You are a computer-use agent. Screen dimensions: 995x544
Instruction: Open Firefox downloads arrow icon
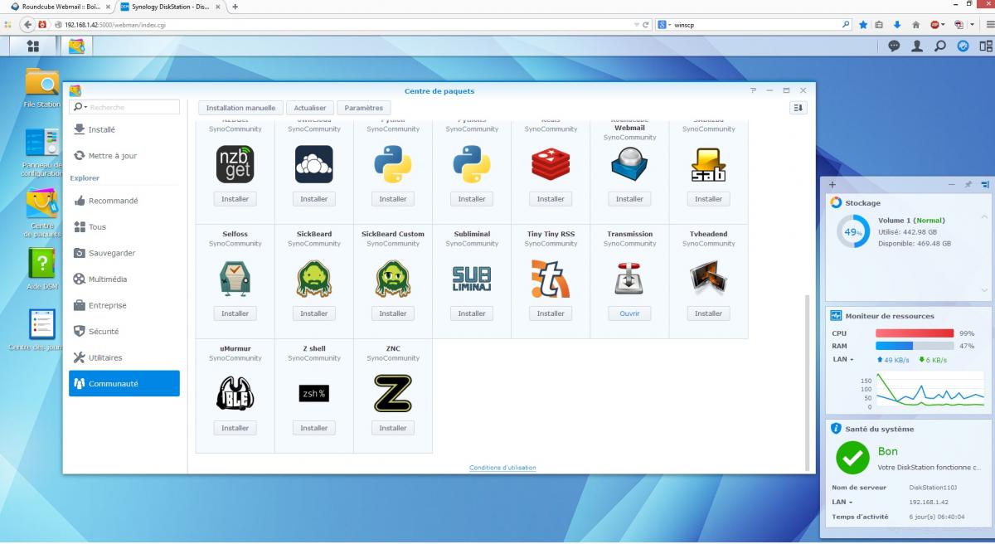tap(896, 25)
